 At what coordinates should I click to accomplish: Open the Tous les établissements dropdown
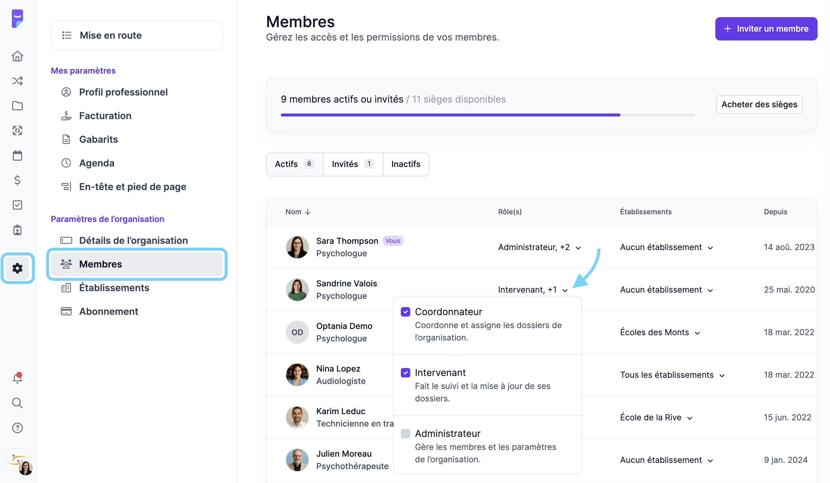point(672,375)
